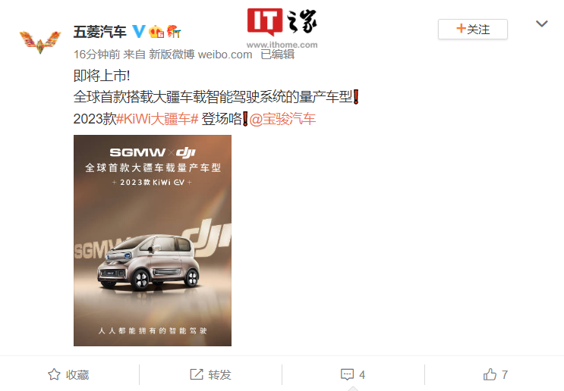
Task: Open the #KiWi大疆车# hashtag topic
Action: click(x=158, y=119)
